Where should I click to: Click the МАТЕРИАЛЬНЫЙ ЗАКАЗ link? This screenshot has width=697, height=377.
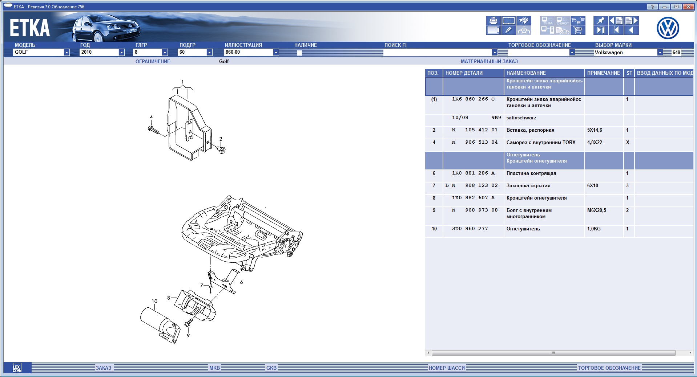(x=489, y=61)
